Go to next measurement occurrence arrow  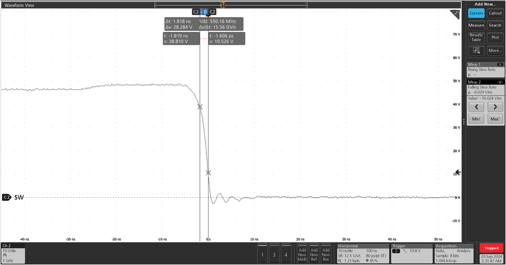click(495, 107)
